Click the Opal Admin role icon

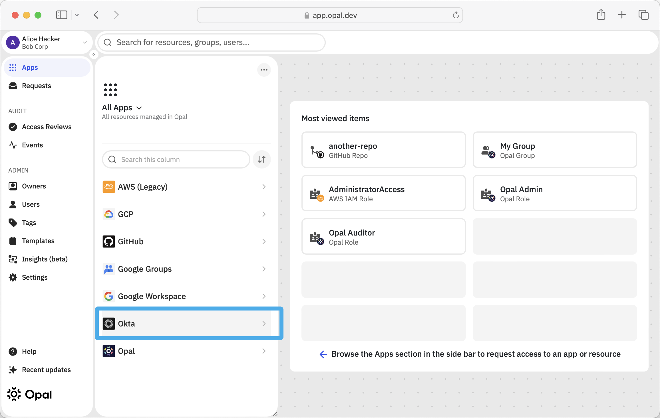[488, 195]
